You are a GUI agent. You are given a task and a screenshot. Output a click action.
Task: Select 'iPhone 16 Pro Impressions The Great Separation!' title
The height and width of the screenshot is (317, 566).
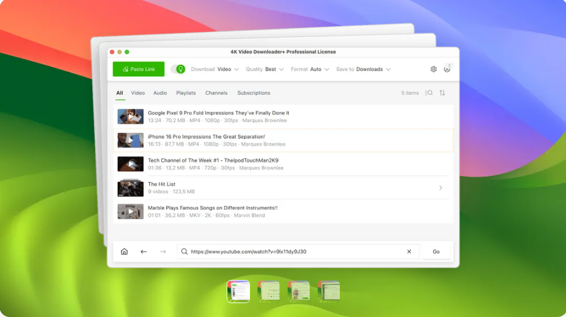[x=206, y=137]
